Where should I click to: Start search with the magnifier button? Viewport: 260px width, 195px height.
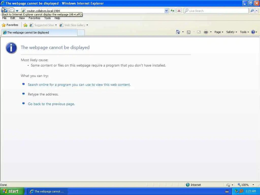pyautogui.click(x=252, y=11)
